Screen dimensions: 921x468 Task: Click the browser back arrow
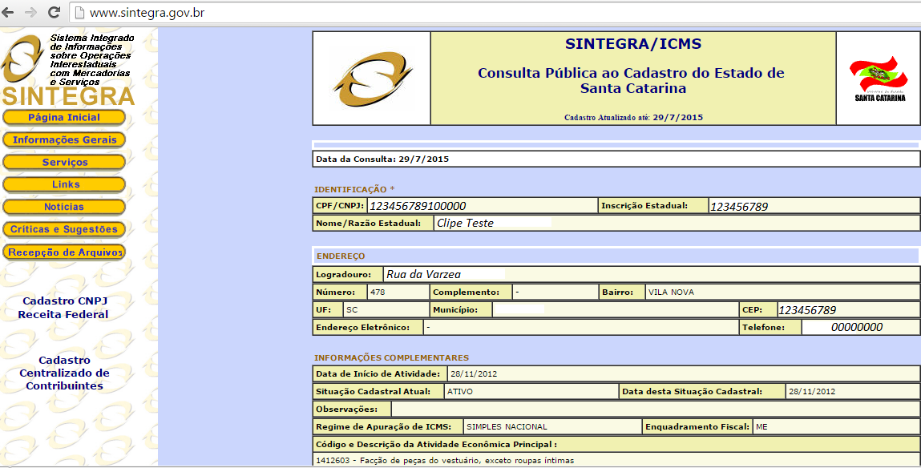tap(8, 12)
